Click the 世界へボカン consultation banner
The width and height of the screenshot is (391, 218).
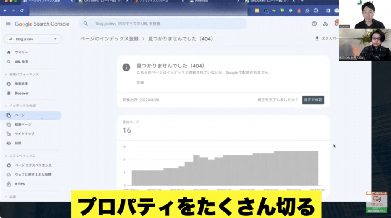click(x=376, y=202)
